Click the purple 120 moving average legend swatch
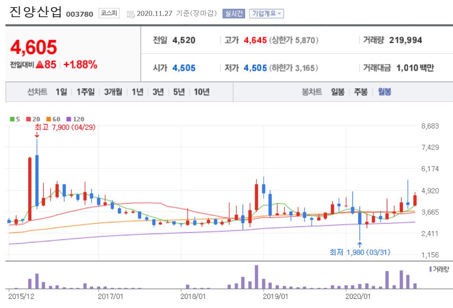The image size is (453, 308). [x=69, y=119]
